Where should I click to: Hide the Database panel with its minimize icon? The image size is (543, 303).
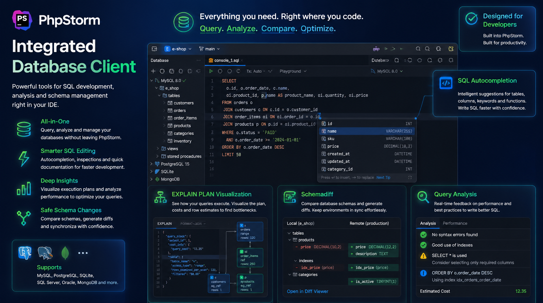199,60
